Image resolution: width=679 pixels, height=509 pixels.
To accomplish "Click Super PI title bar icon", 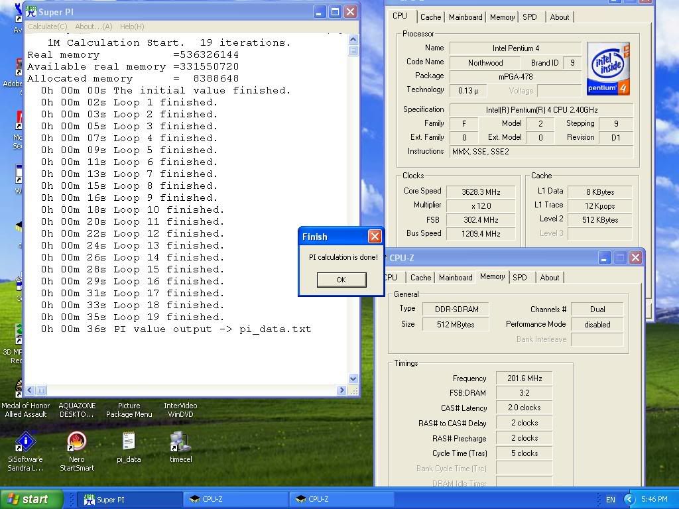I will click(x=31, y=12).
